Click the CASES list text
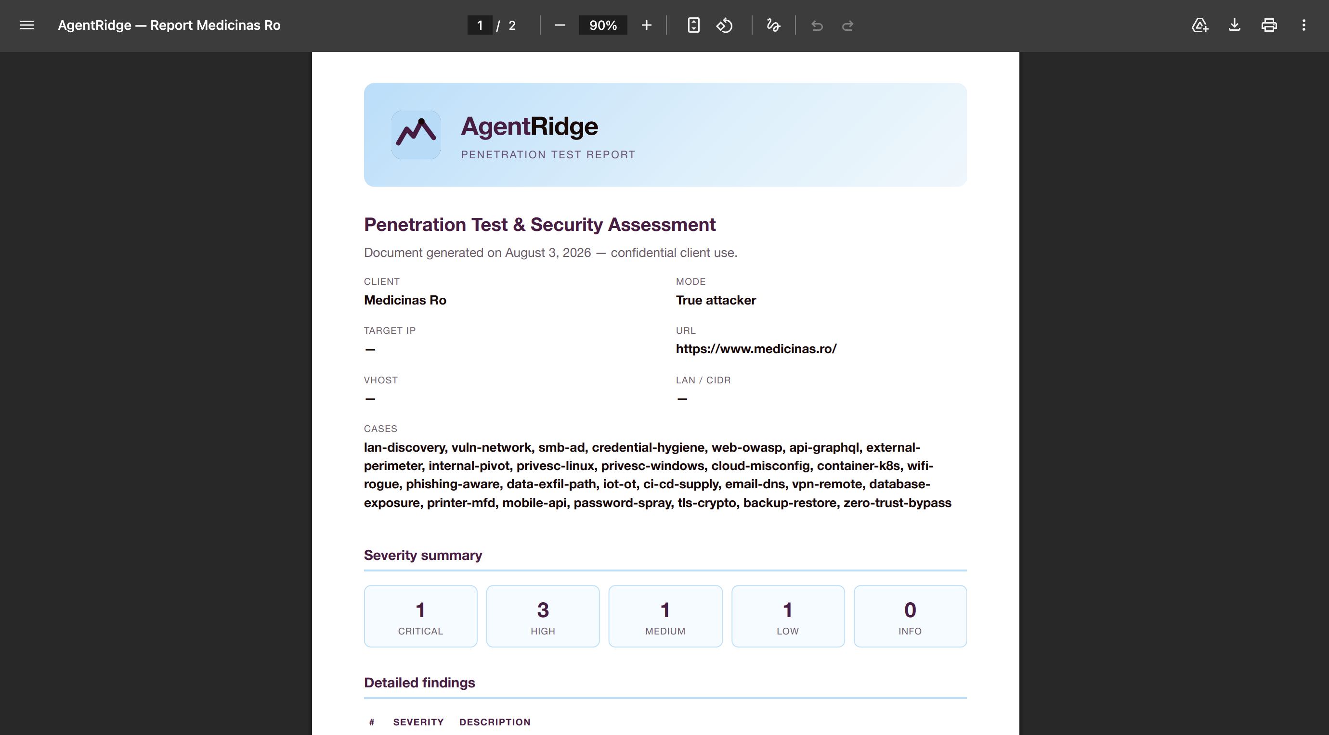The image size is (1329, 735). 657,475
